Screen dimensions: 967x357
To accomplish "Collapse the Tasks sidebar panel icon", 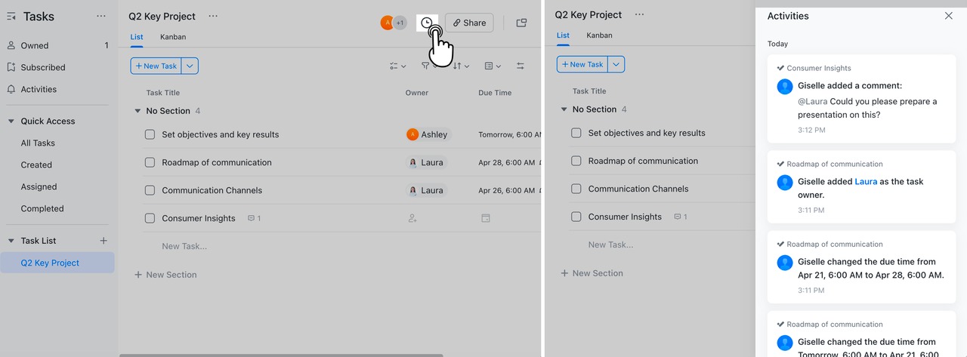I will 11,16.
